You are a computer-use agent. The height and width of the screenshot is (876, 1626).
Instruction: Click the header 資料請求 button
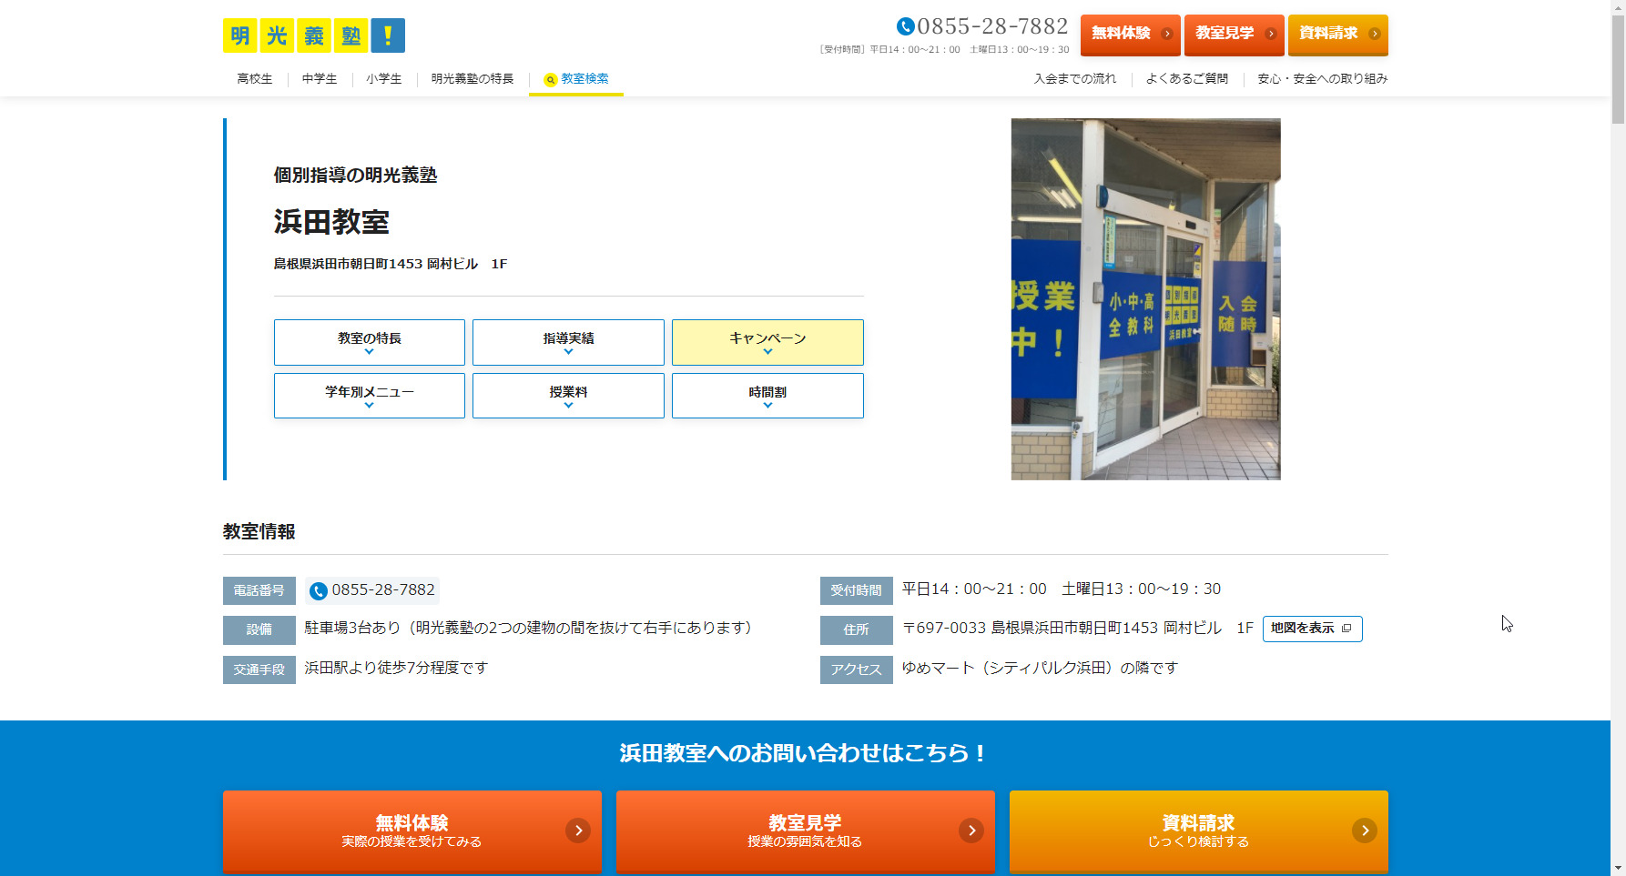pos(1338,35)
